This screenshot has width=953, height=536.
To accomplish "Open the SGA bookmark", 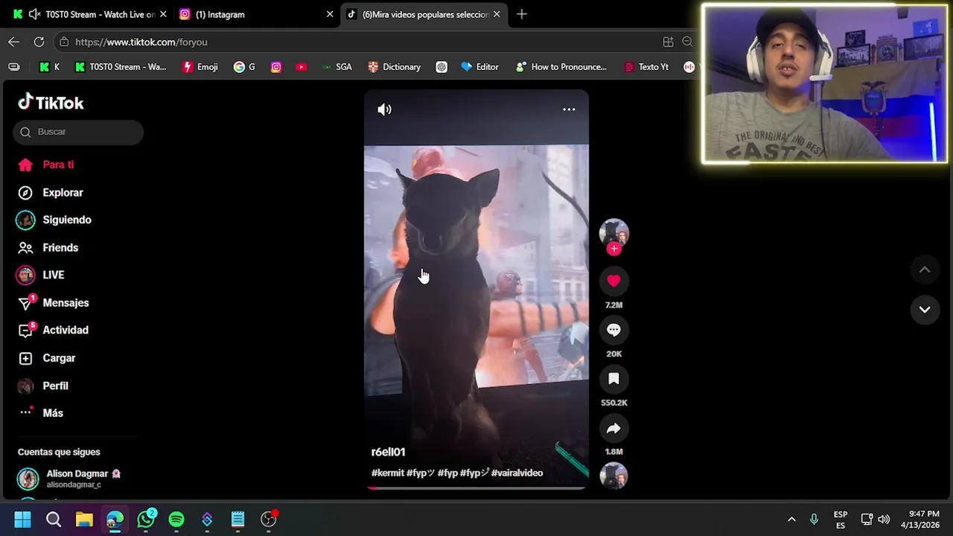I will [x=337, y=67].
